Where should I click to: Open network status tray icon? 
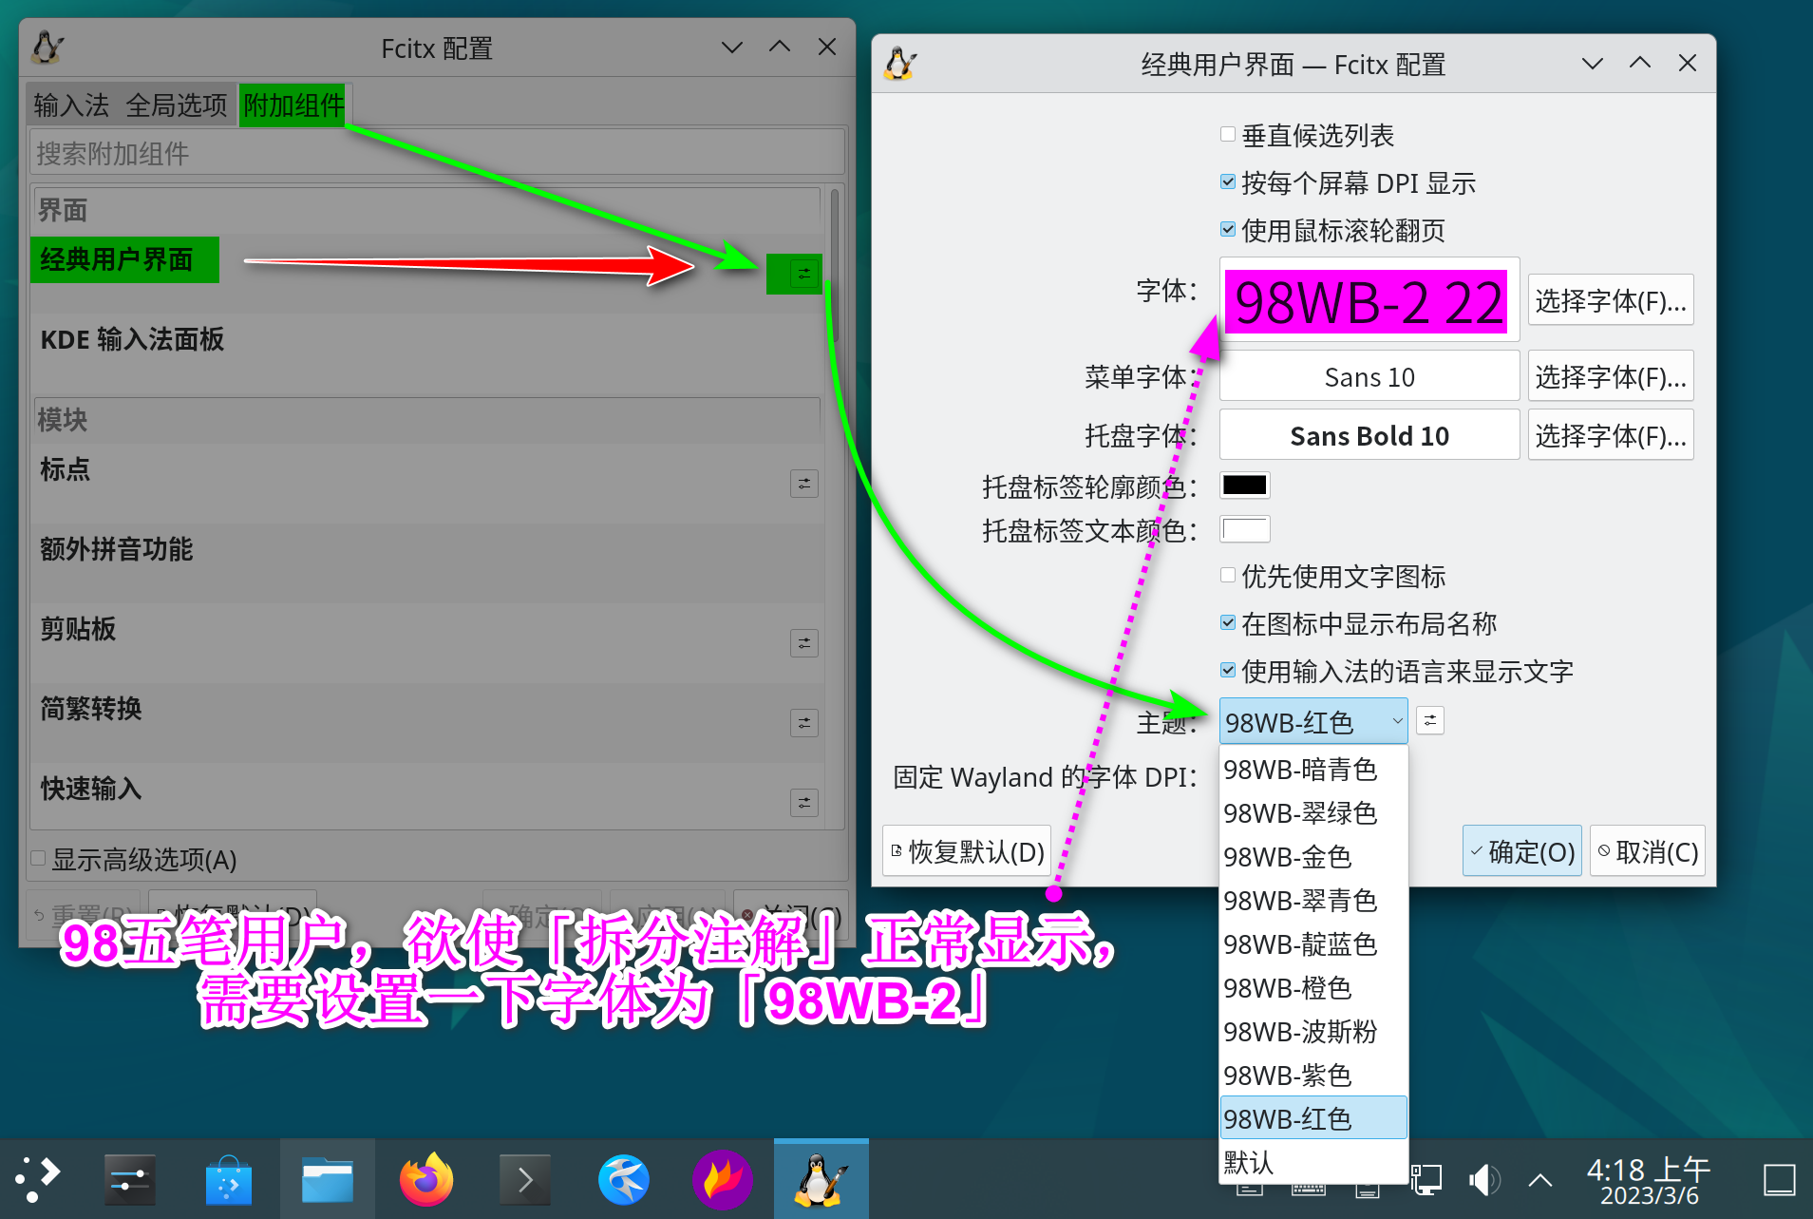click(1426, 1180)
